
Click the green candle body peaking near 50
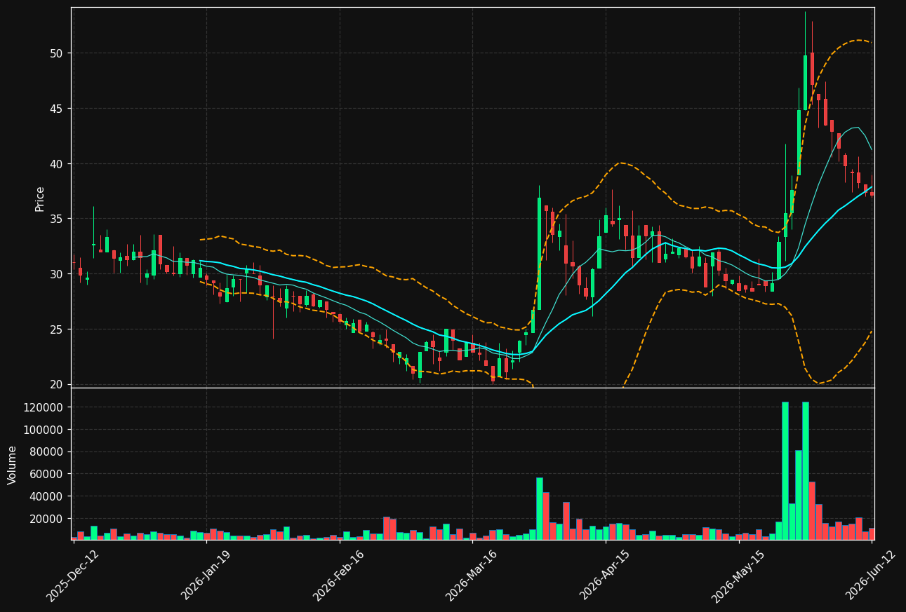pyautogui.click(x=805, y=83)
